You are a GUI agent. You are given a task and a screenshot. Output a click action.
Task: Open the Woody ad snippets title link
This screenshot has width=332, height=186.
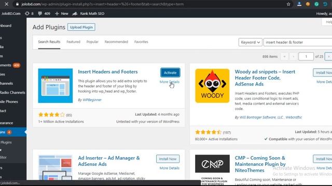coord(265,78)
